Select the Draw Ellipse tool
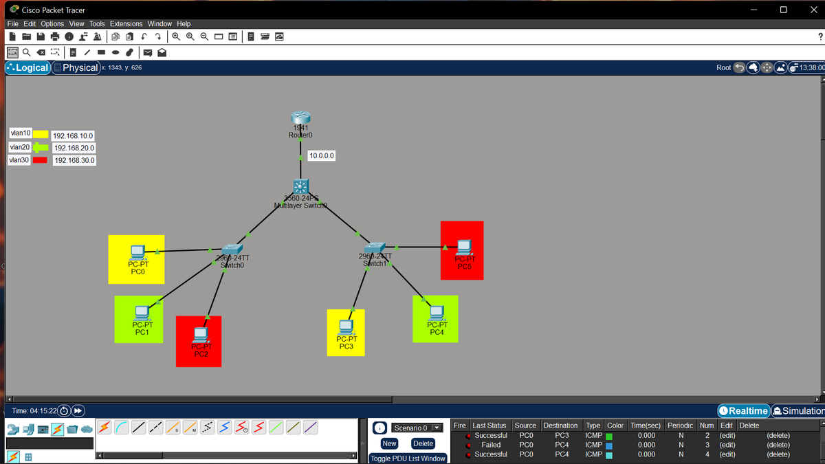This screenshot has height=464, width=825. (x=115, y=52)
